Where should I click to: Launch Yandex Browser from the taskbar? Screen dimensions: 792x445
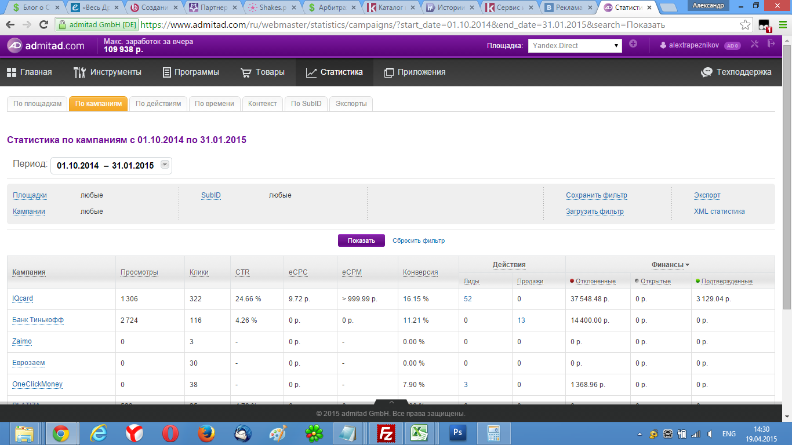tap(134, 433)
